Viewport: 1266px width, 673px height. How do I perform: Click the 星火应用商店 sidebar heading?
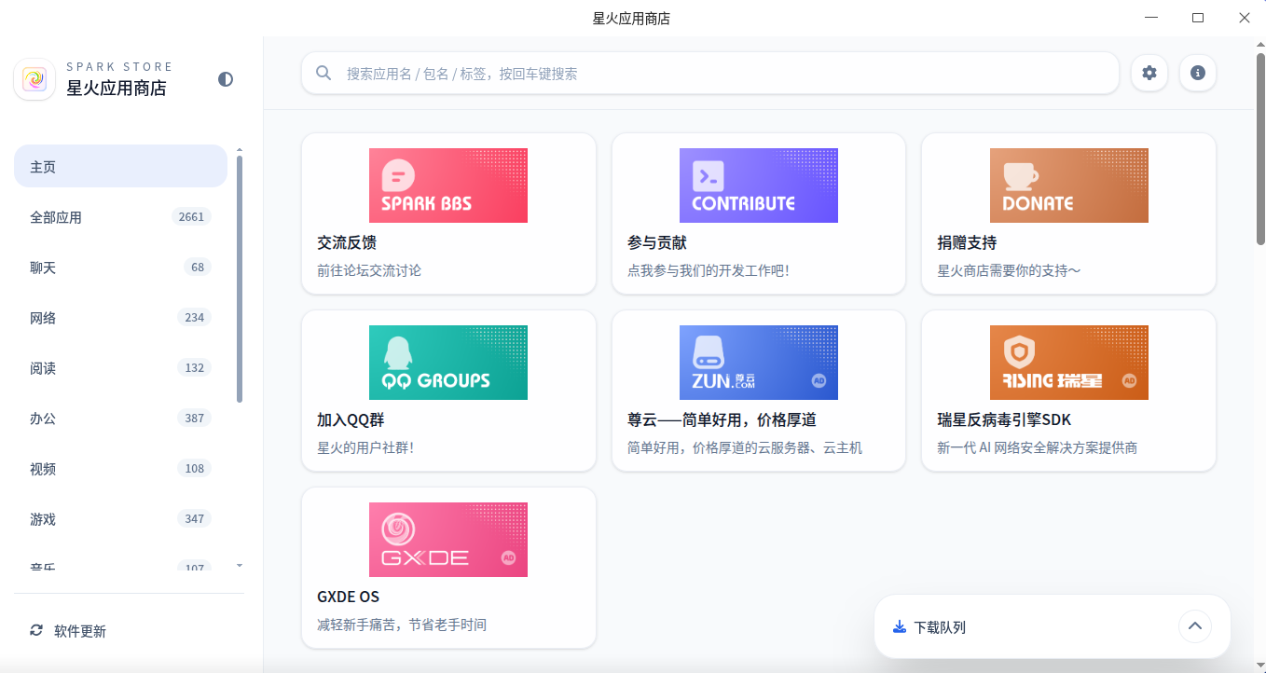[x=117, y=89]
